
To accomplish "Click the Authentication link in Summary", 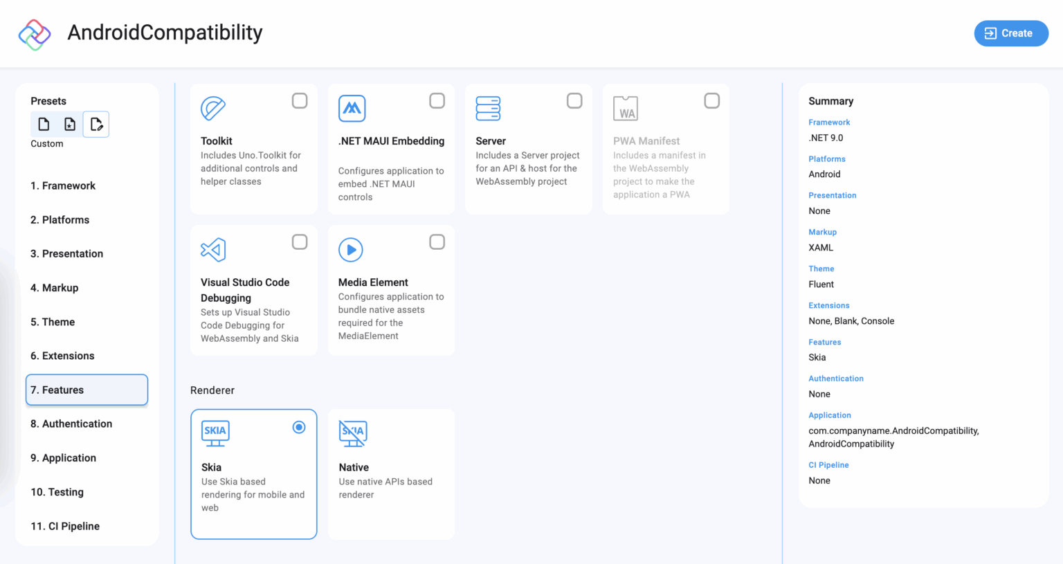I will 836,379.
